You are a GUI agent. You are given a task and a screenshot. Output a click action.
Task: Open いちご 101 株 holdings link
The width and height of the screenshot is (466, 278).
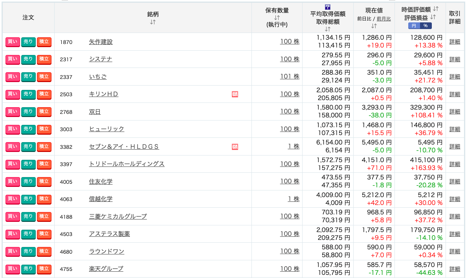tap(290, 76)
